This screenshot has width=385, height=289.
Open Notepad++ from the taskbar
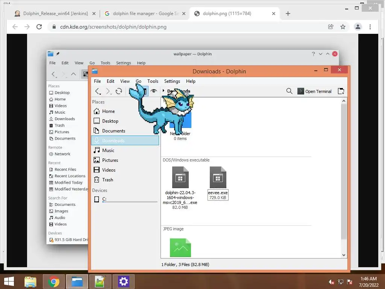[x=100, y=281]
